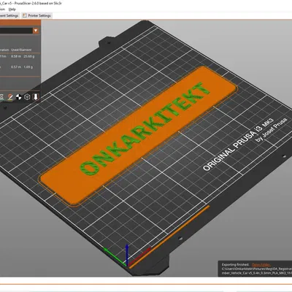The height and width of the screenshot is (292, 292).
Task: Open the legend view type dropdown arrow
Action: [36, 31]
